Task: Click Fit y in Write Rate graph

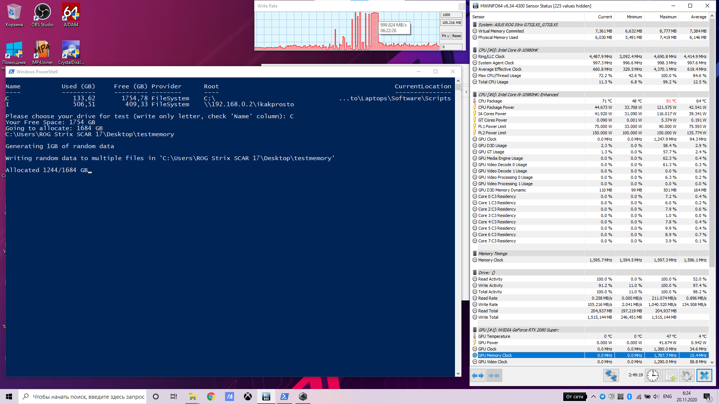Action: click(445, 36)
